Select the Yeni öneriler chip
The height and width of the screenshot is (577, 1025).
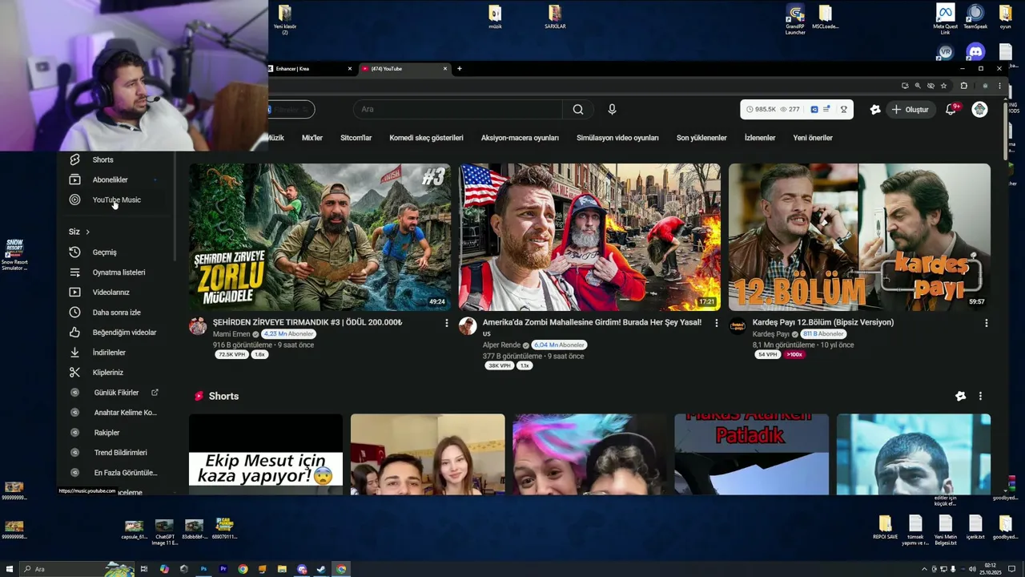(813, 138)
